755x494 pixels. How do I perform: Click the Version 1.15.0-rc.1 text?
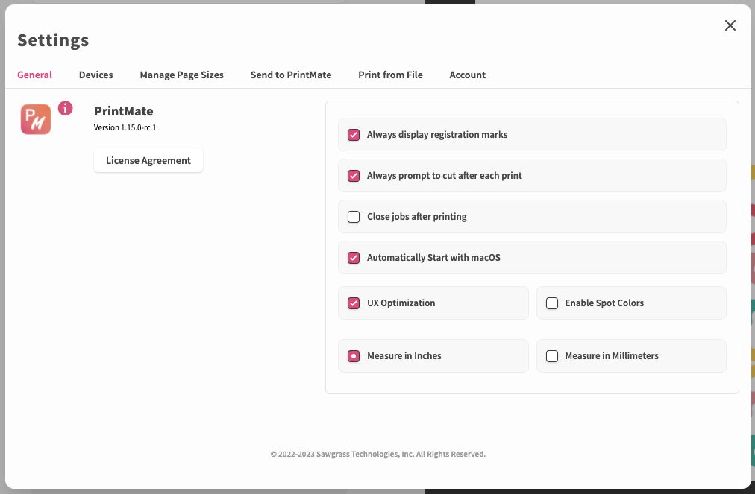click(x=125, y=127)
